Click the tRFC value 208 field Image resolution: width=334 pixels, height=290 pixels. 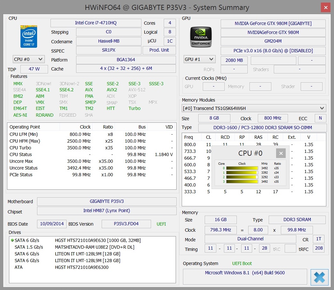[x=319, y=248]
